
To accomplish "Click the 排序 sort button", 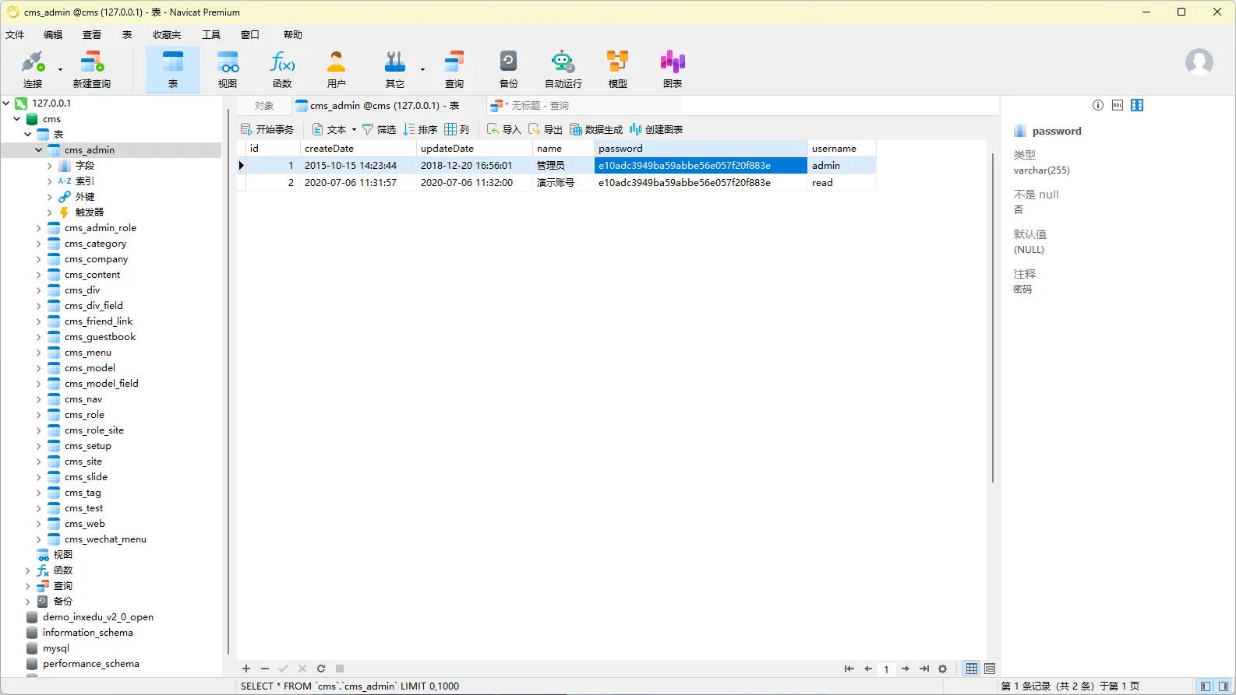I will (x=420, y=130).
